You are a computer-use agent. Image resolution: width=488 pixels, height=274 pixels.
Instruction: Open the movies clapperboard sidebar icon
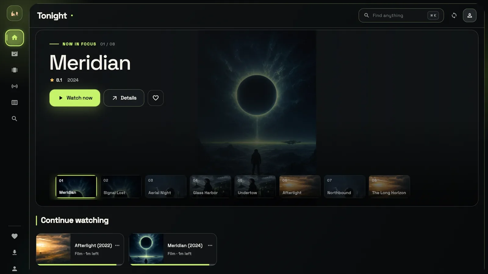[x=14, y=54]
